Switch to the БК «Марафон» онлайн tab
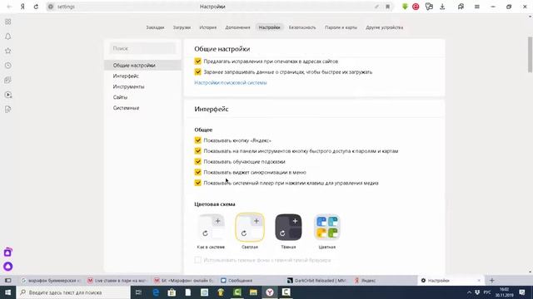This screenshot has height=299, width=533. 183,281
